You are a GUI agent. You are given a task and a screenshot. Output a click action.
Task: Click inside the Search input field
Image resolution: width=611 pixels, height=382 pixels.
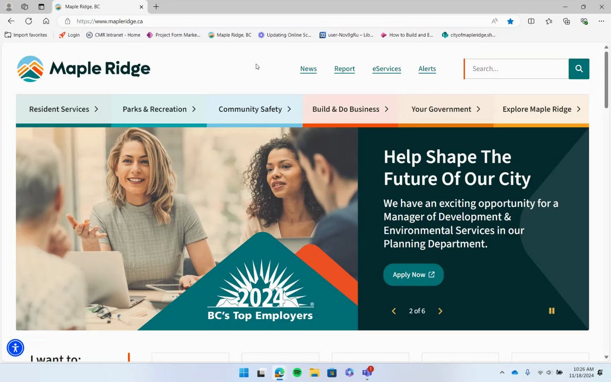coord(516,69)
